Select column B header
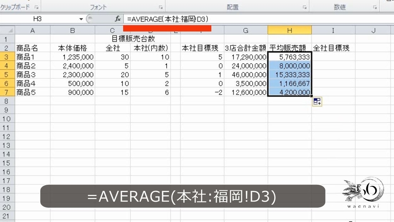Screen dimensions: 394x222 [73, 30]
